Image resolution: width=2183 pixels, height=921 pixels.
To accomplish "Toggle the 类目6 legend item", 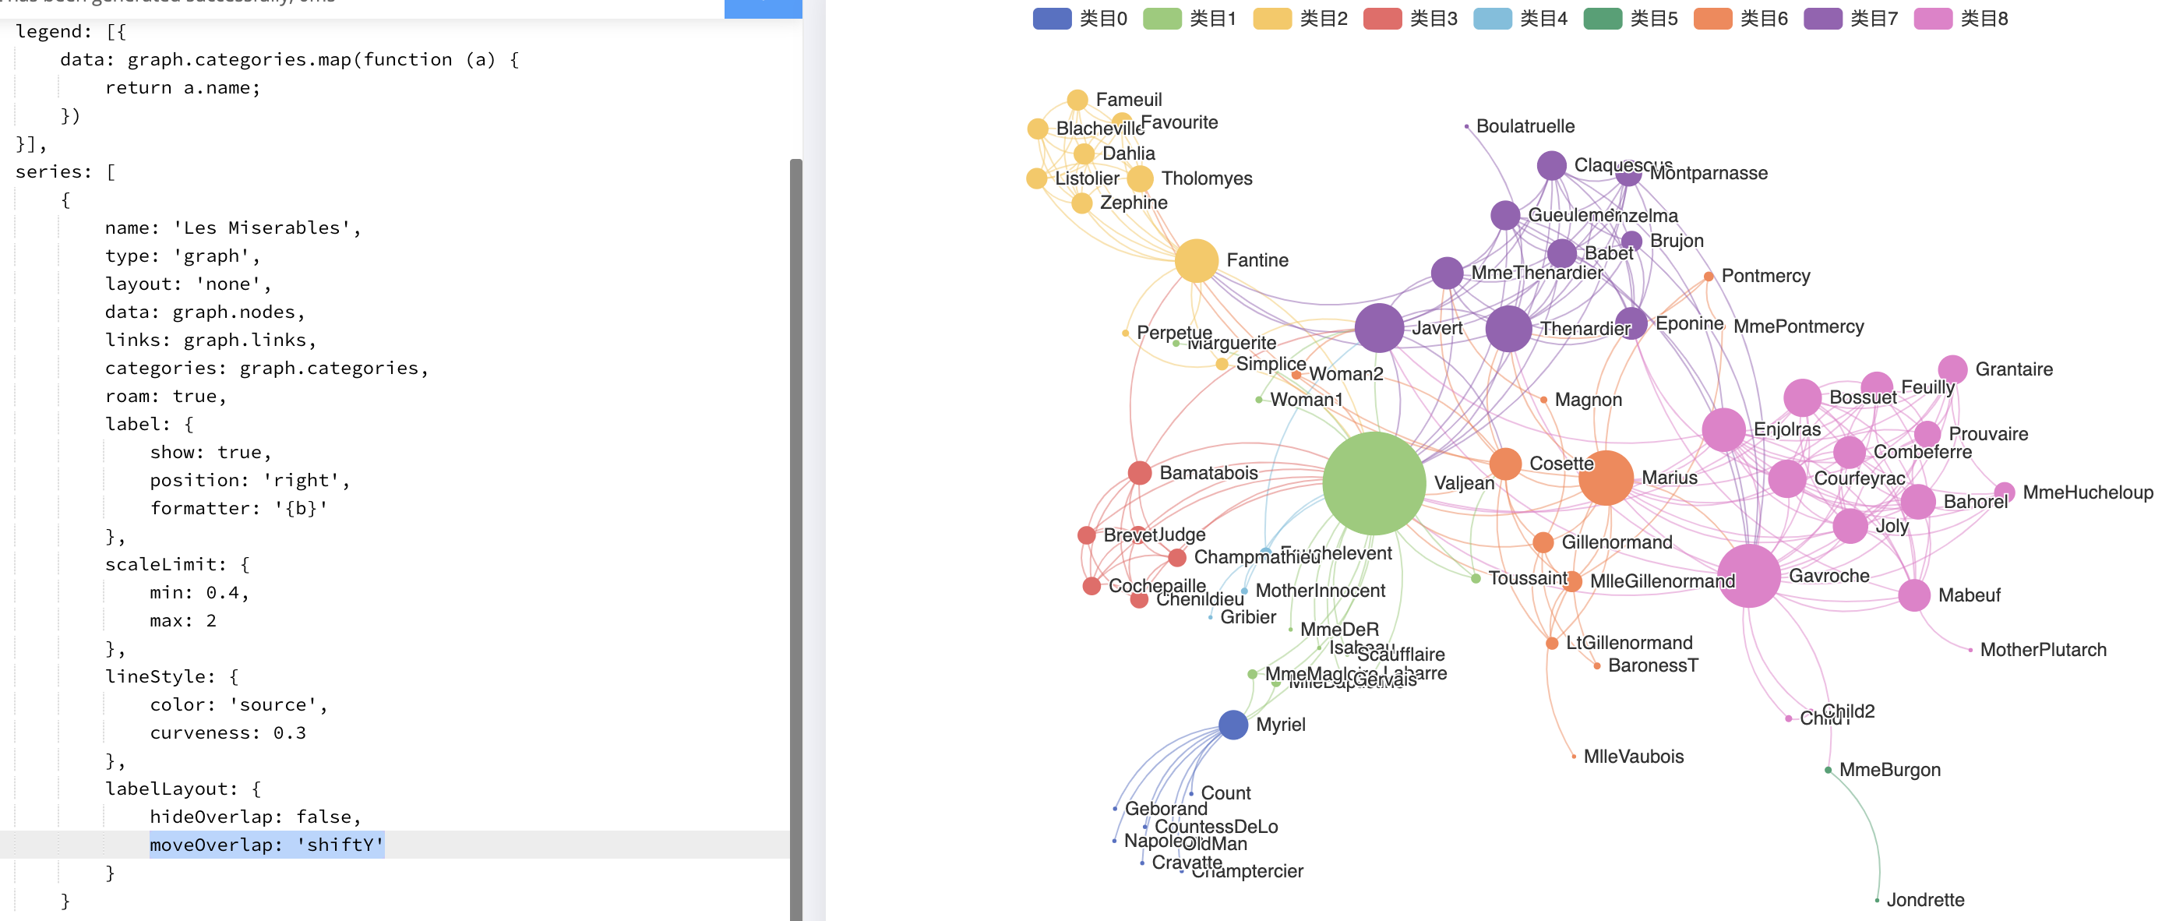I will [1740, 19].
